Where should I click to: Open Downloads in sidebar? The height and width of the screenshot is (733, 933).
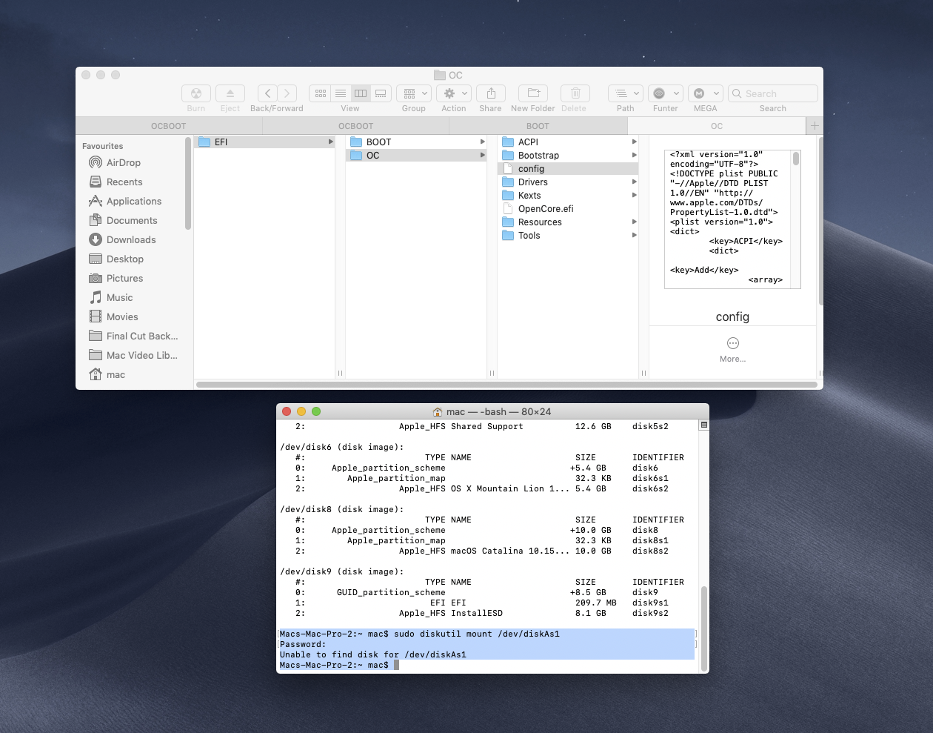pos(130,239)
